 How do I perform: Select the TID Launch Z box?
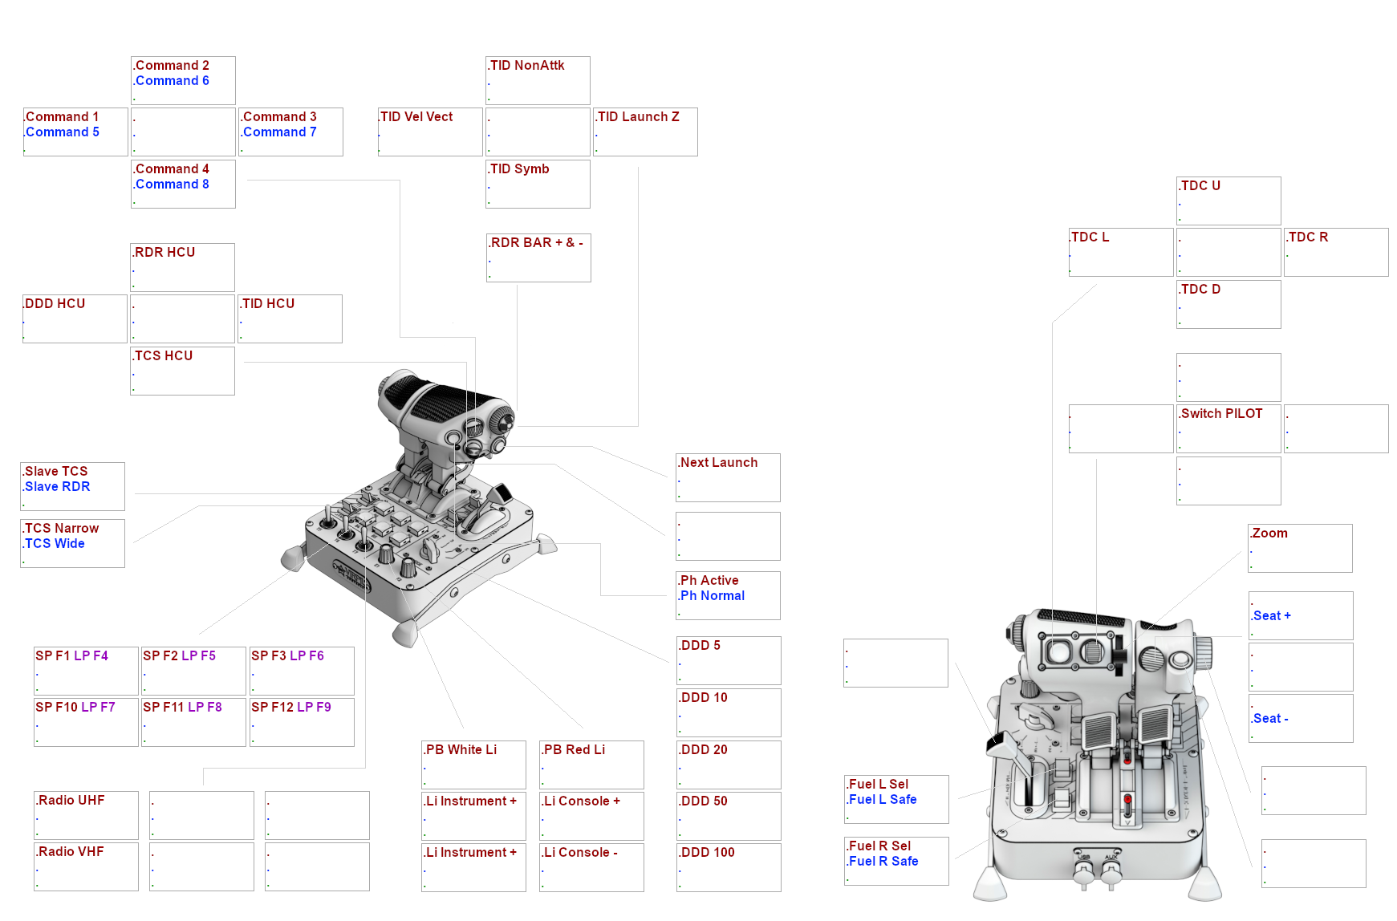pos(645,132)
